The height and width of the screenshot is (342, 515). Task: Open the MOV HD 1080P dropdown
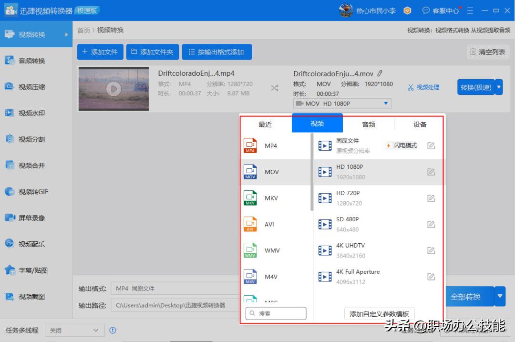click(x=342, y=103)
